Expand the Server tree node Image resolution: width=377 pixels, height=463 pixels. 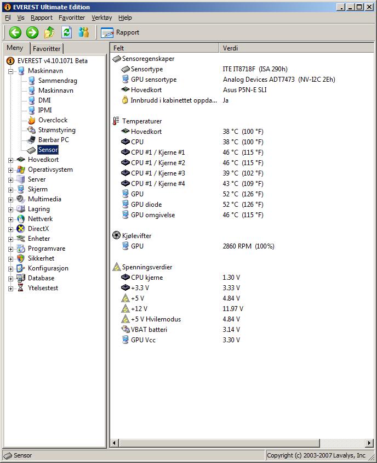pyautogui.click(x=10, y=180)
